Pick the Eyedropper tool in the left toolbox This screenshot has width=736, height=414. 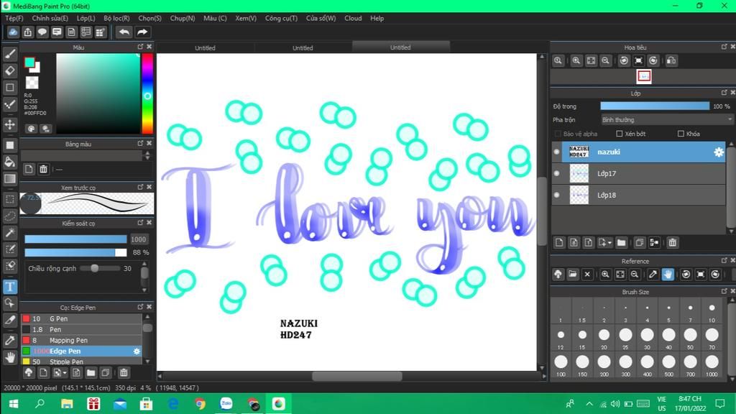pos(10,340)
